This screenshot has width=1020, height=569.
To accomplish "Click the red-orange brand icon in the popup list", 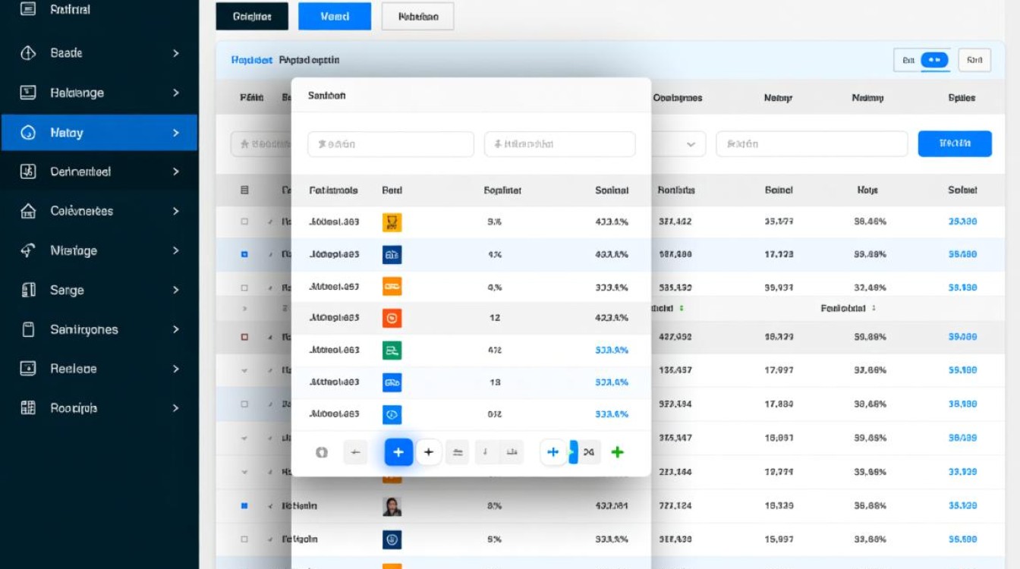I will click(392, 319).
